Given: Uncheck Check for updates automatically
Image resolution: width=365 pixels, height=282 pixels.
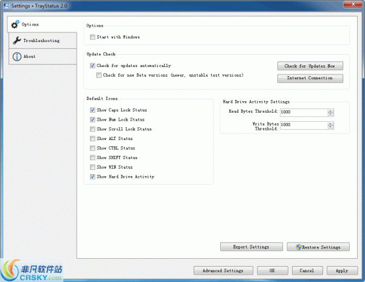Looking at the screenshot, I should click(x=92, y=66).
